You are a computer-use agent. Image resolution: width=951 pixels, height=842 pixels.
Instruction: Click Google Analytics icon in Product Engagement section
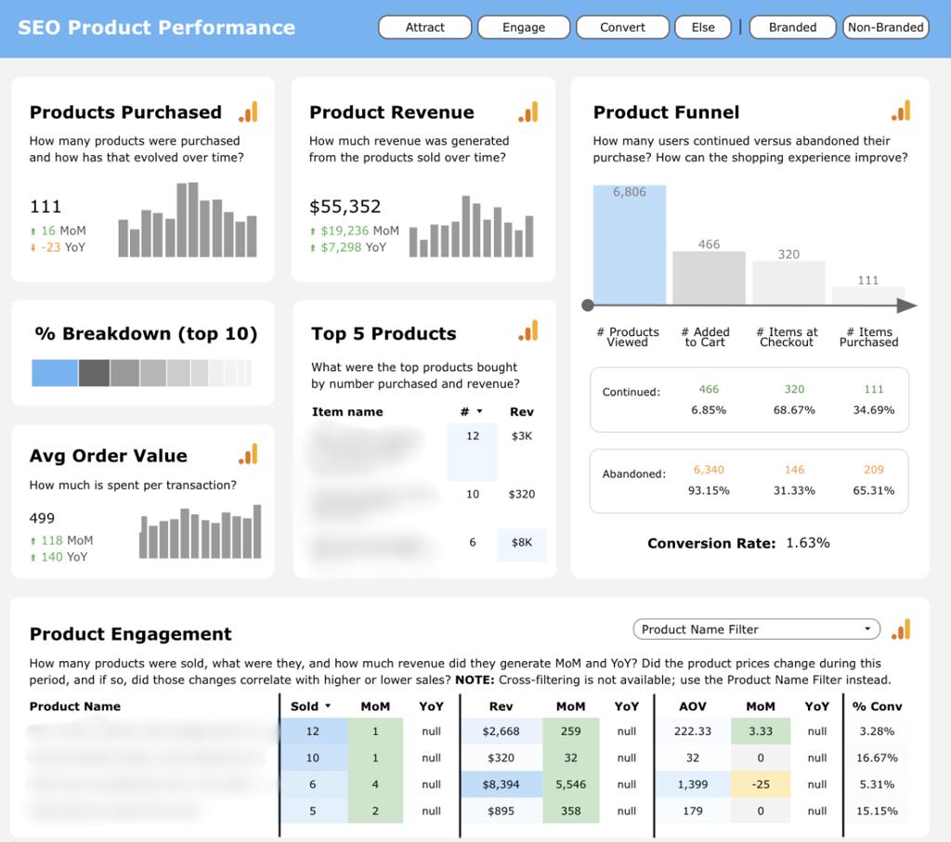pyautogui.click(x=901, y=629)
